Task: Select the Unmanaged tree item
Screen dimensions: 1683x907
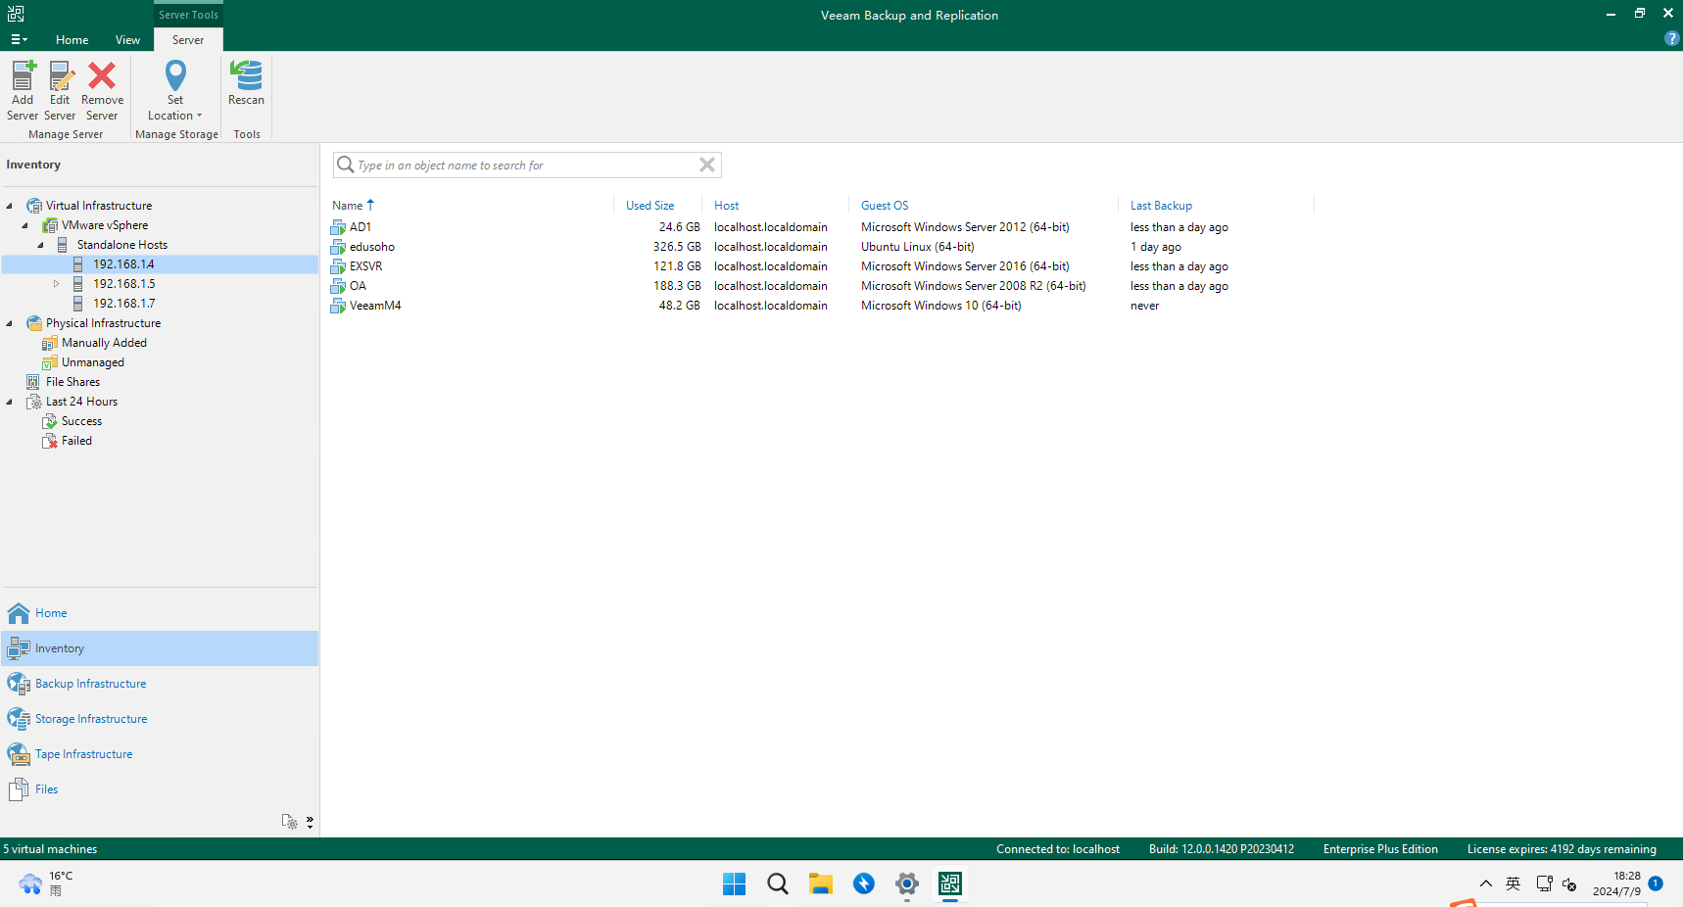Action: point(92,362)
